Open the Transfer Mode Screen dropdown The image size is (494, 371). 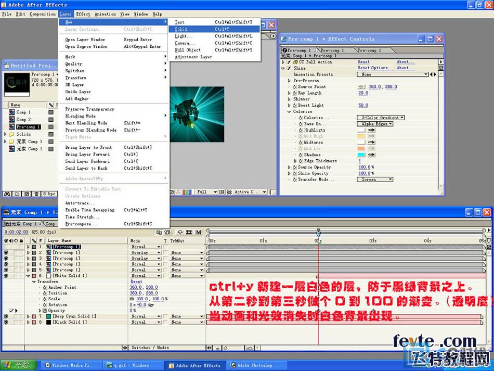coord(375,180)
